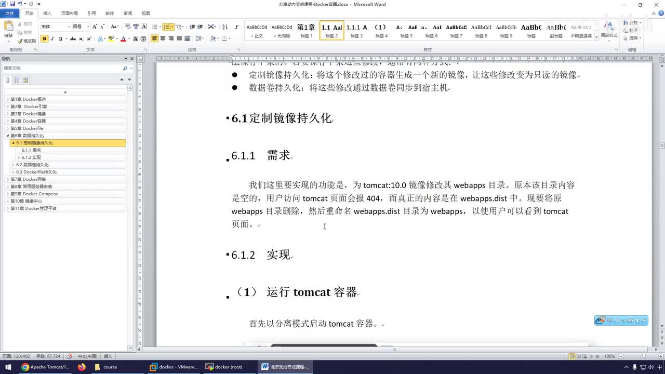This screenshot has width=665, height=374.
Task: Toggle Bold formatting
Action: click(44, 39)
